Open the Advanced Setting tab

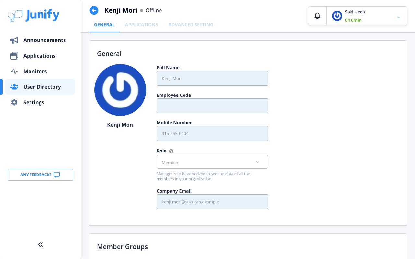(x=191, y=25)
